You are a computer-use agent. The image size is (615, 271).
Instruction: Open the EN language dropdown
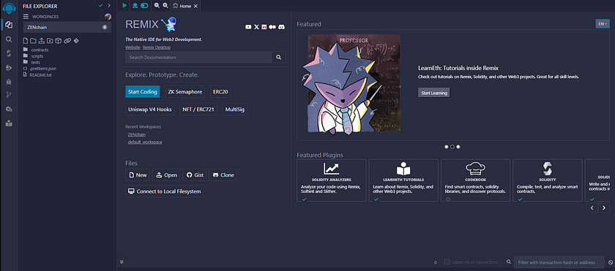pos(603,24)
